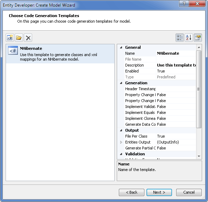Click the scrollbar down arrow in property grid
Image resolution: width=208 pixels, height=202 pixels.
(x=199, y=156)
